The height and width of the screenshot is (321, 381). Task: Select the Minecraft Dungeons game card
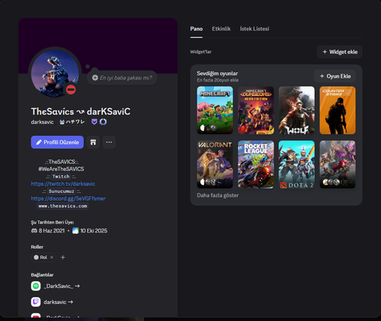coord(256,111)
